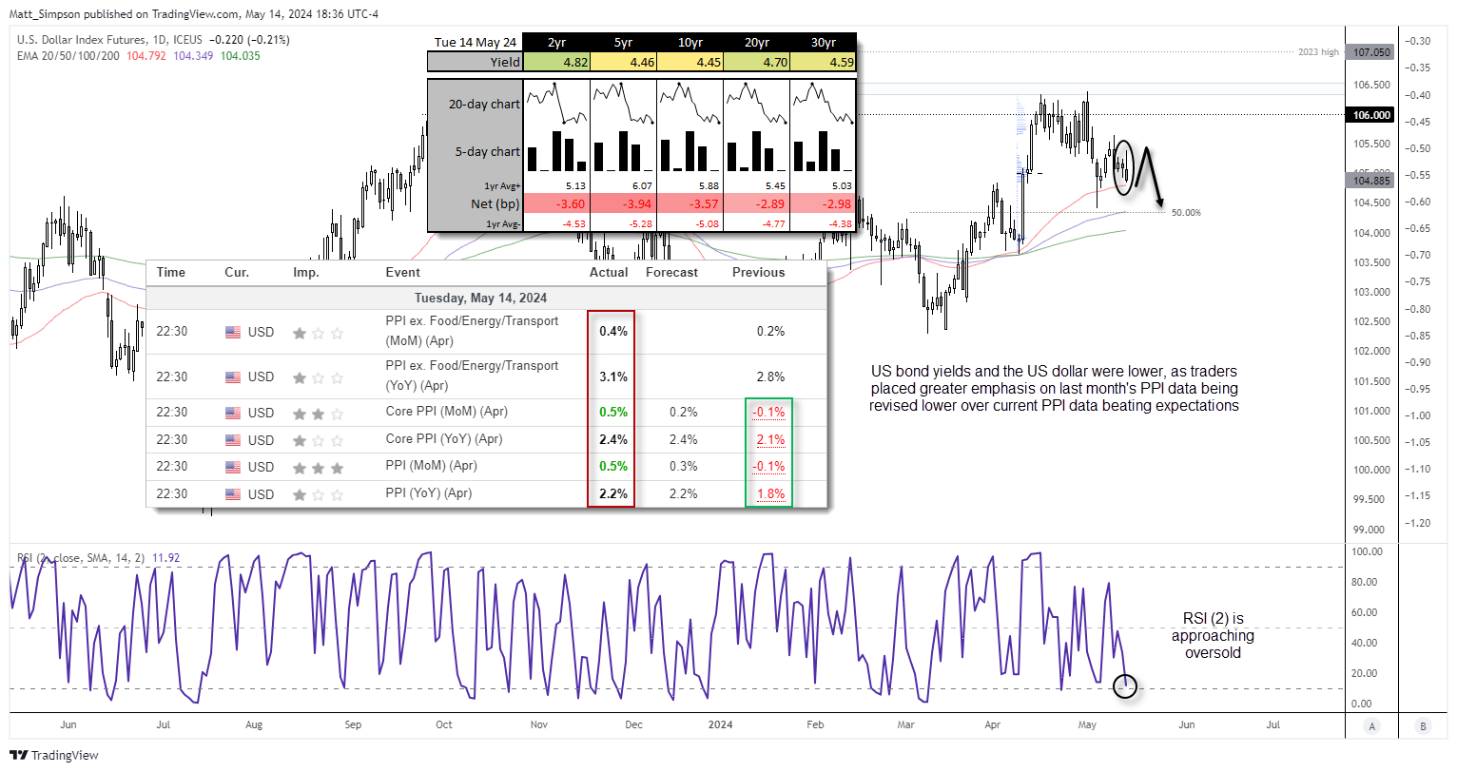Click the 2yr yield value 4.82

pos(557,62)
